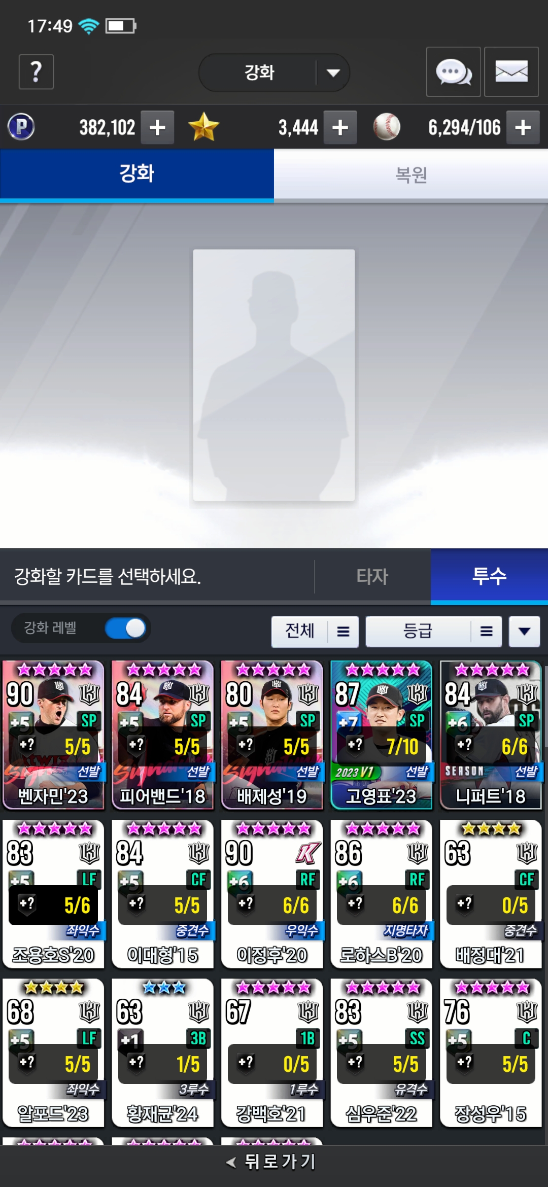Toggle the 강화 레벨 switch

(125, 629)
